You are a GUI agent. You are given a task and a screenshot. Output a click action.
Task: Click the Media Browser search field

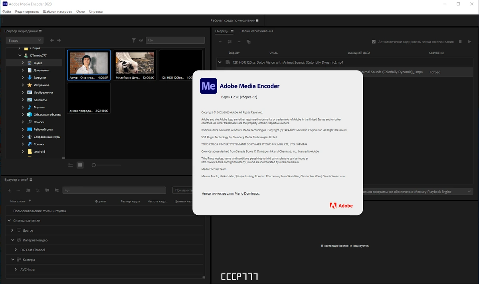coord(175,40)
